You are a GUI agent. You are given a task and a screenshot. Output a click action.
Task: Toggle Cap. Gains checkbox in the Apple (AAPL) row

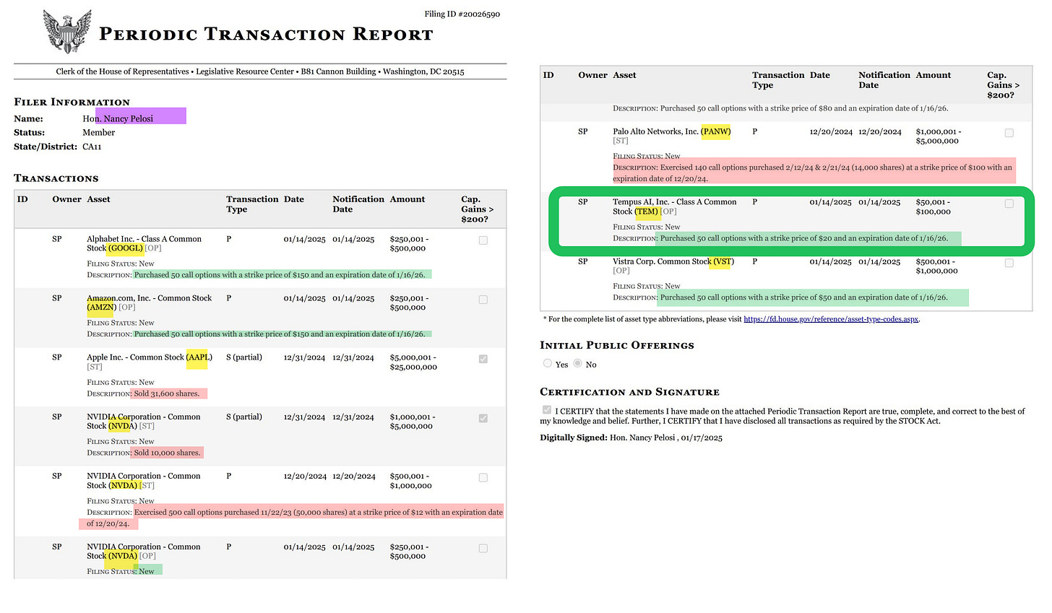pyautogui.click(x=483, y=359)
